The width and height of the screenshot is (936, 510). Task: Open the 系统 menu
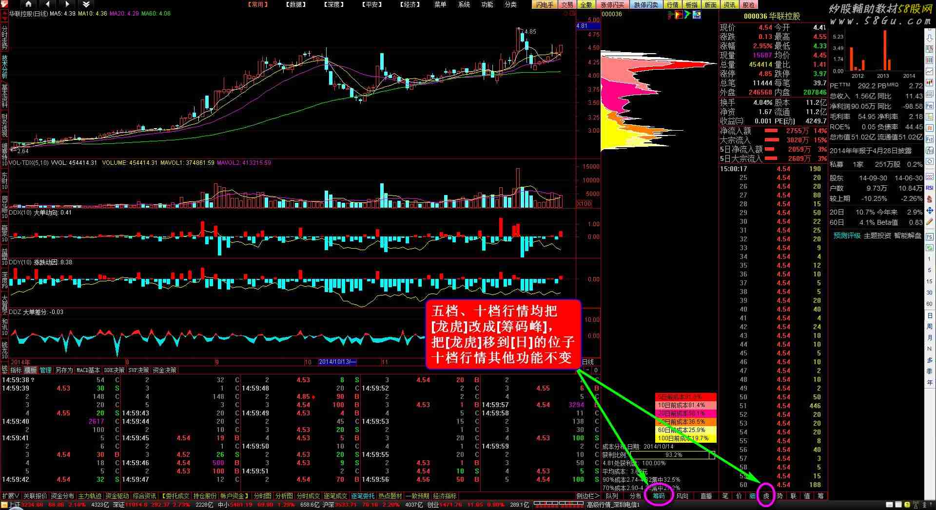click(x=464, y=4)
